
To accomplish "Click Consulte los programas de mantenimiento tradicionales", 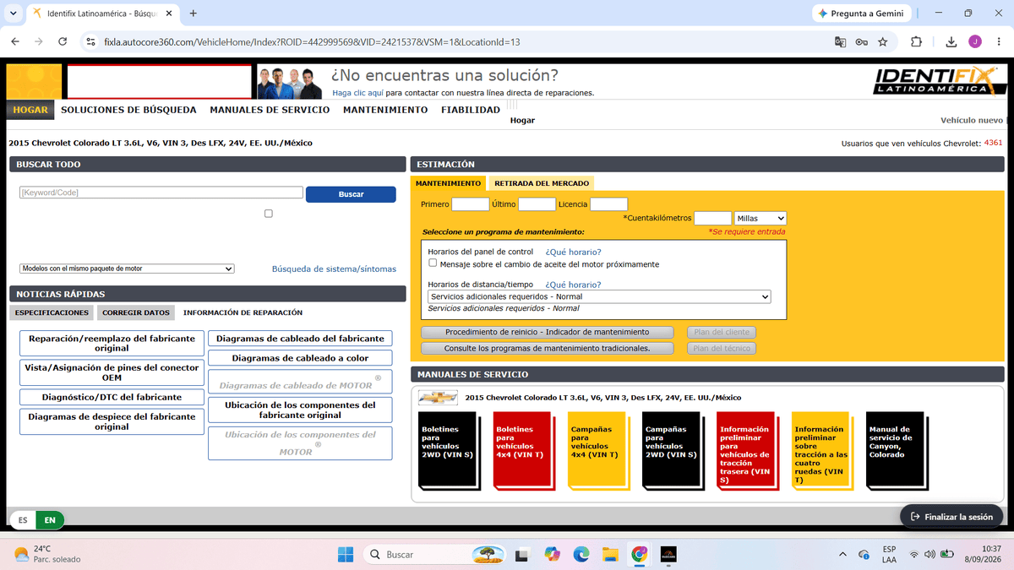I will [548, 348].
